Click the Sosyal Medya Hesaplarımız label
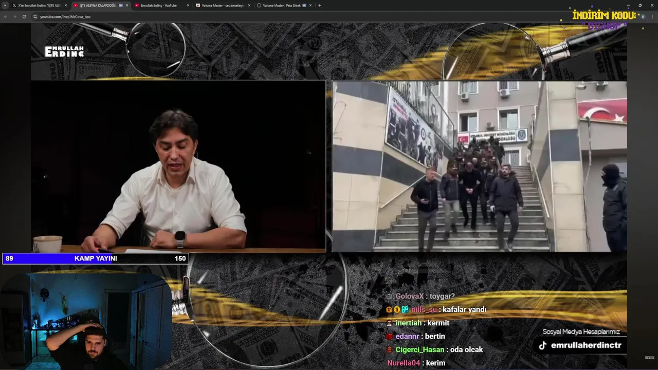658x370 pixels. coord(581,332)
